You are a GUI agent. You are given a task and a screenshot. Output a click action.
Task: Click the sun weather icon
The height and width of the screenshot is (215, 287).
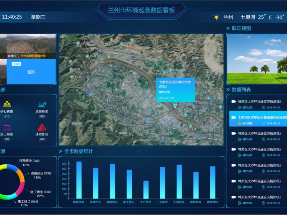point(216,17)
